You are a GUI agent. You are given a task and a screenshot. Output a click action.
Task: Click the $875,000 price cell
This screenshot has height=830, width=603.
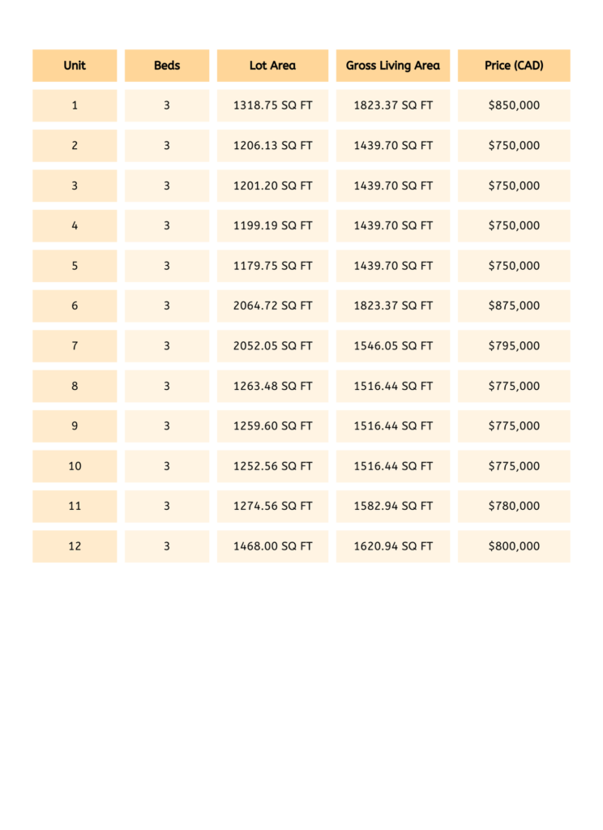click(x=514, y=306)
